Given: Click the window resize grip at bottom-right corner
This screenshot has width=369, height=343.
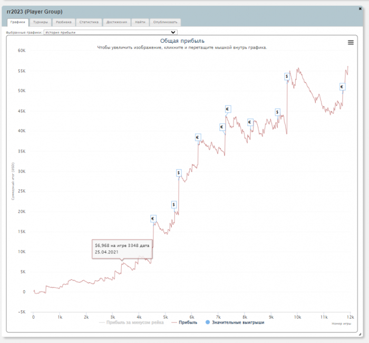Looking at the screenshot, I should [x=360, y=334].
